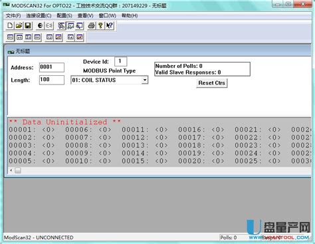Click the ** Data Uninitialized ** message
The image size is (315, 244).
coord(64,122)
